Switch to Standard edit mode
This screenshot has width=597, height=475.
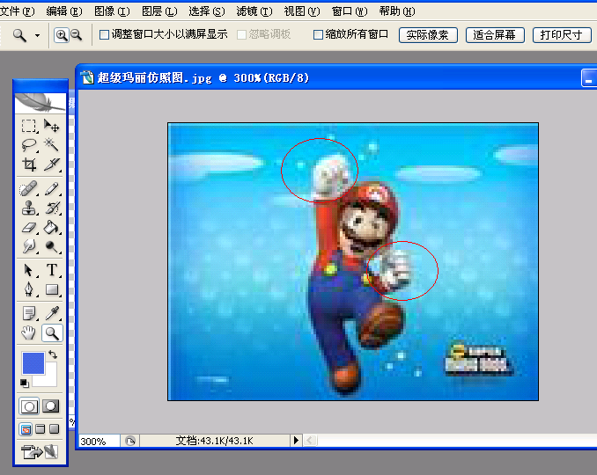pos(29,406)
